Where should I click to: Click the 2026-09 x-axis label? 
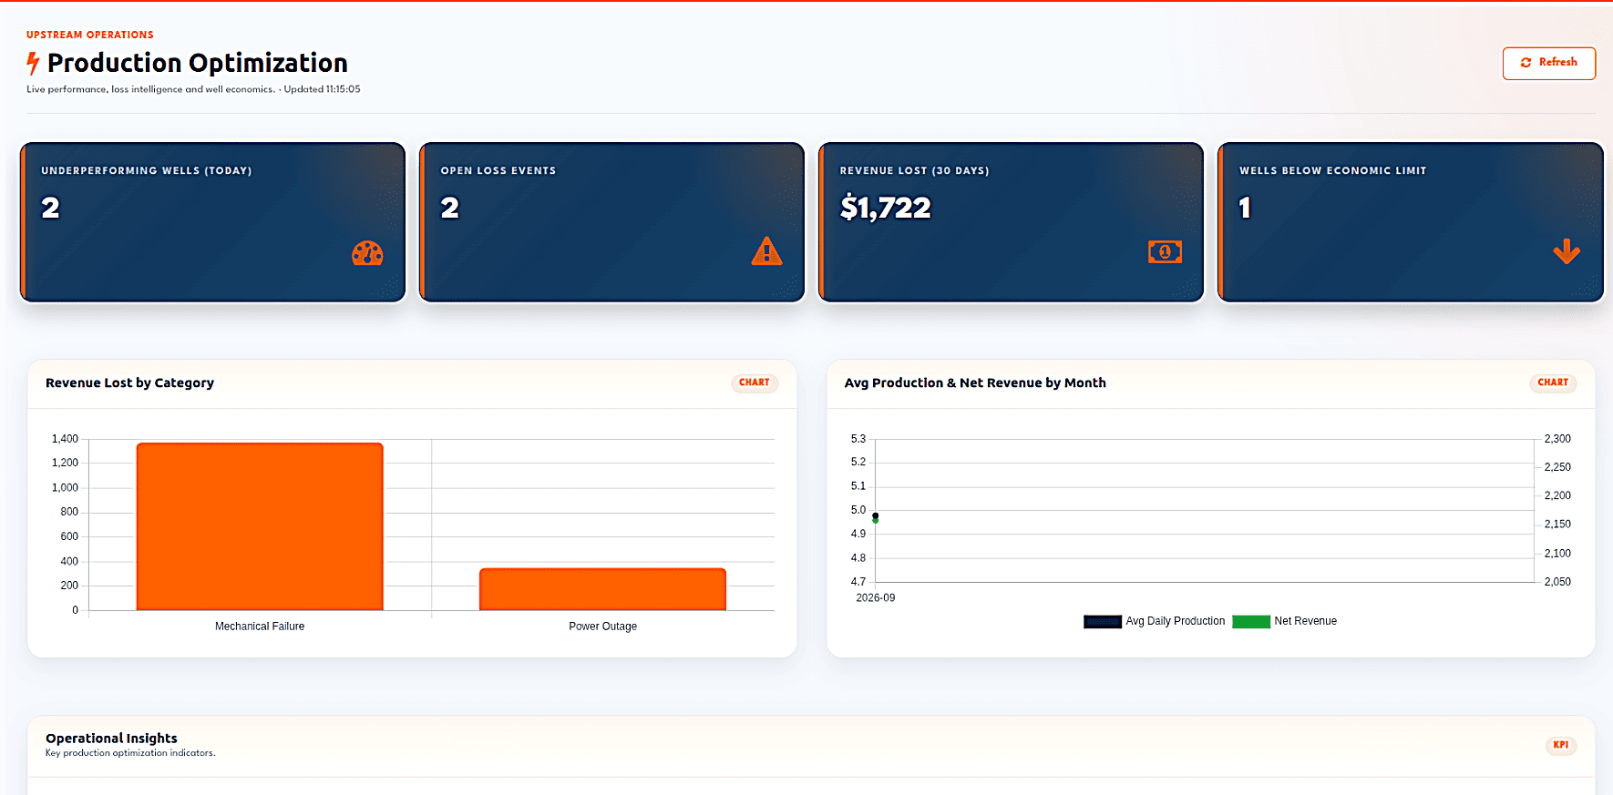(875, 598)
